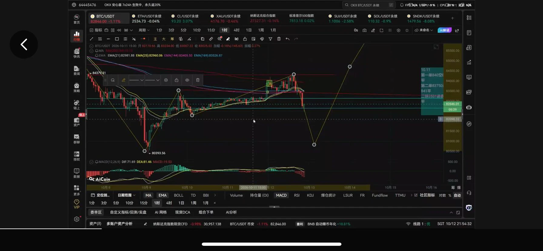The height and width of the screenshot is (251, 543).
Task: Open the 未命名 layout name dropdown
Action: (x=424, y=30)
